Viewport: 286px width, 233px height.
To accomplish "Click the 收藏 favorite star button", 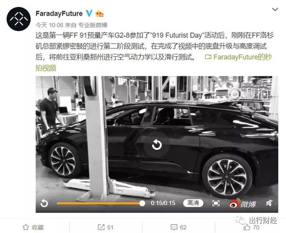I will pyautogui.click(x=33, y=227).
